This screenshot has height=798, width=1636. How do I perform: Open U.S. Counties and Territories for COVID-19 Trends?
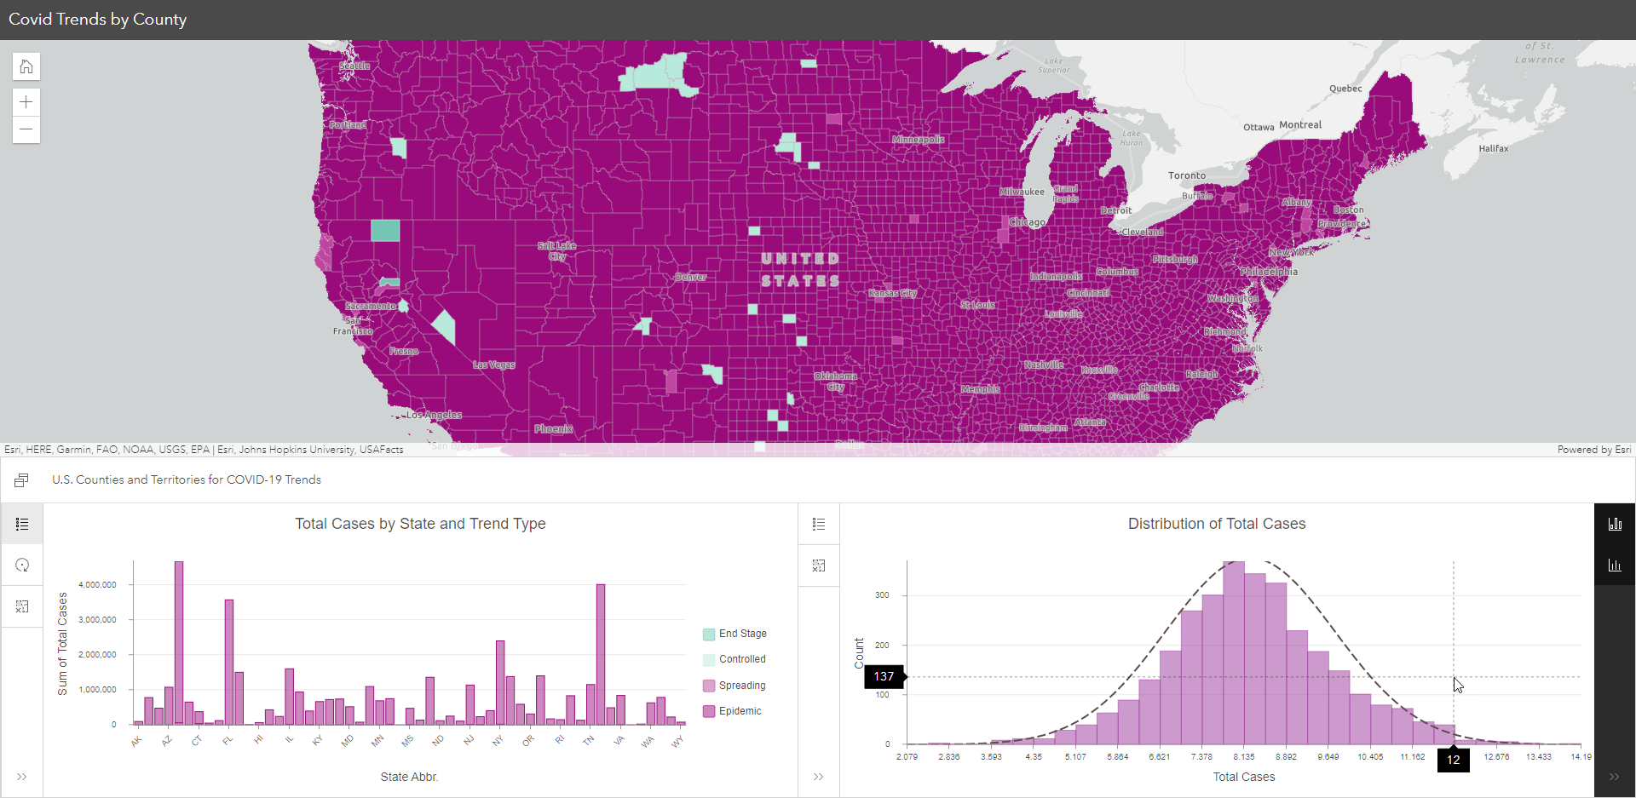[x=186, y=479]
